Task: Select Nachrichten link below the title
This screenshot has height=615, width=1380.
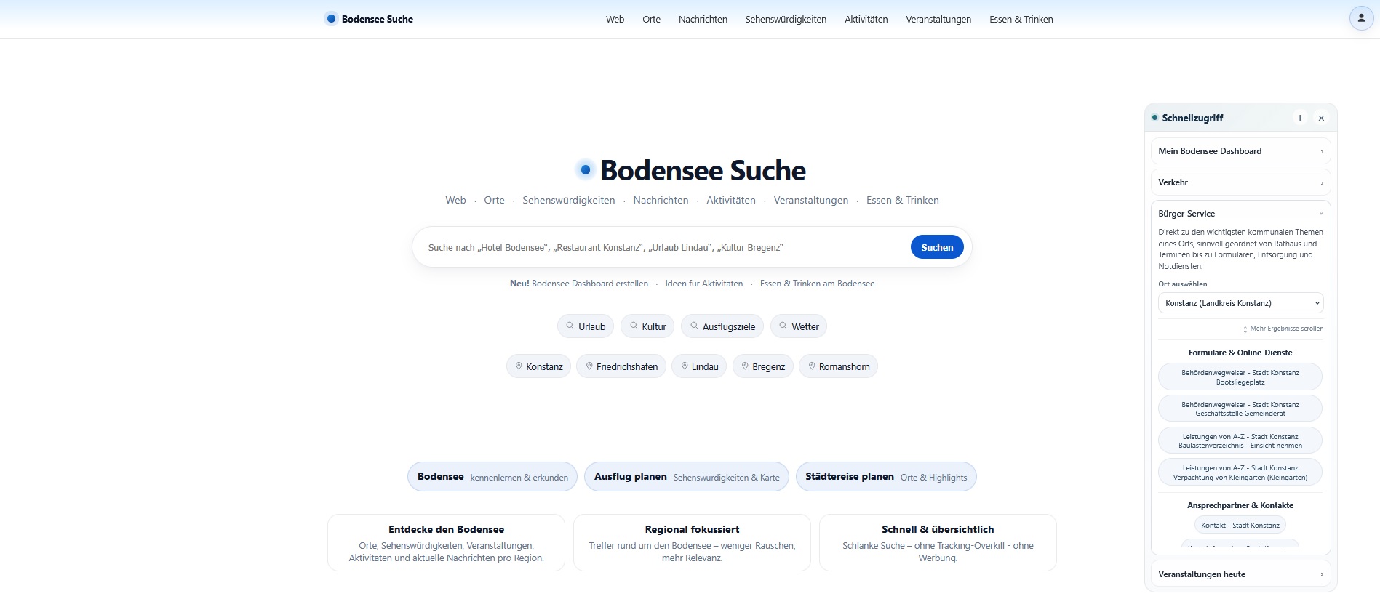Action: 661,200
